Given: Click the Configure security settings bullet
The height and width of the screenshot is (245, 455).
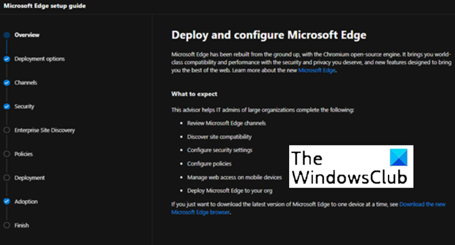Looking at the screenshot, I should (219, 151).
